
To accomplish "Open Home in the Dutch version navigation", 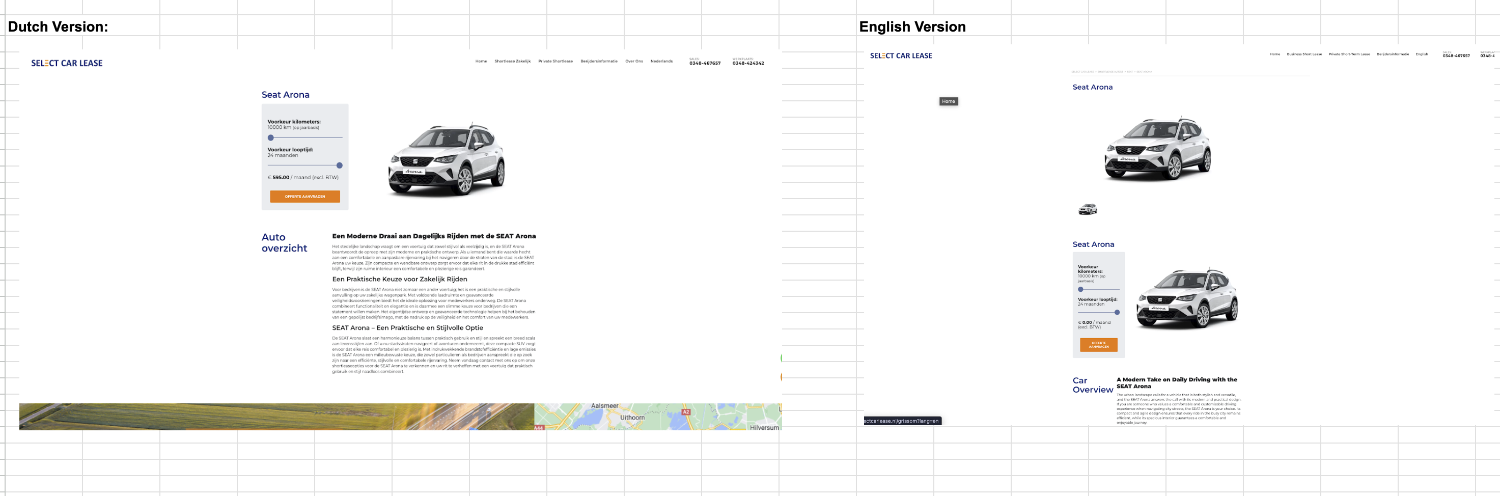I will [481, 61].
